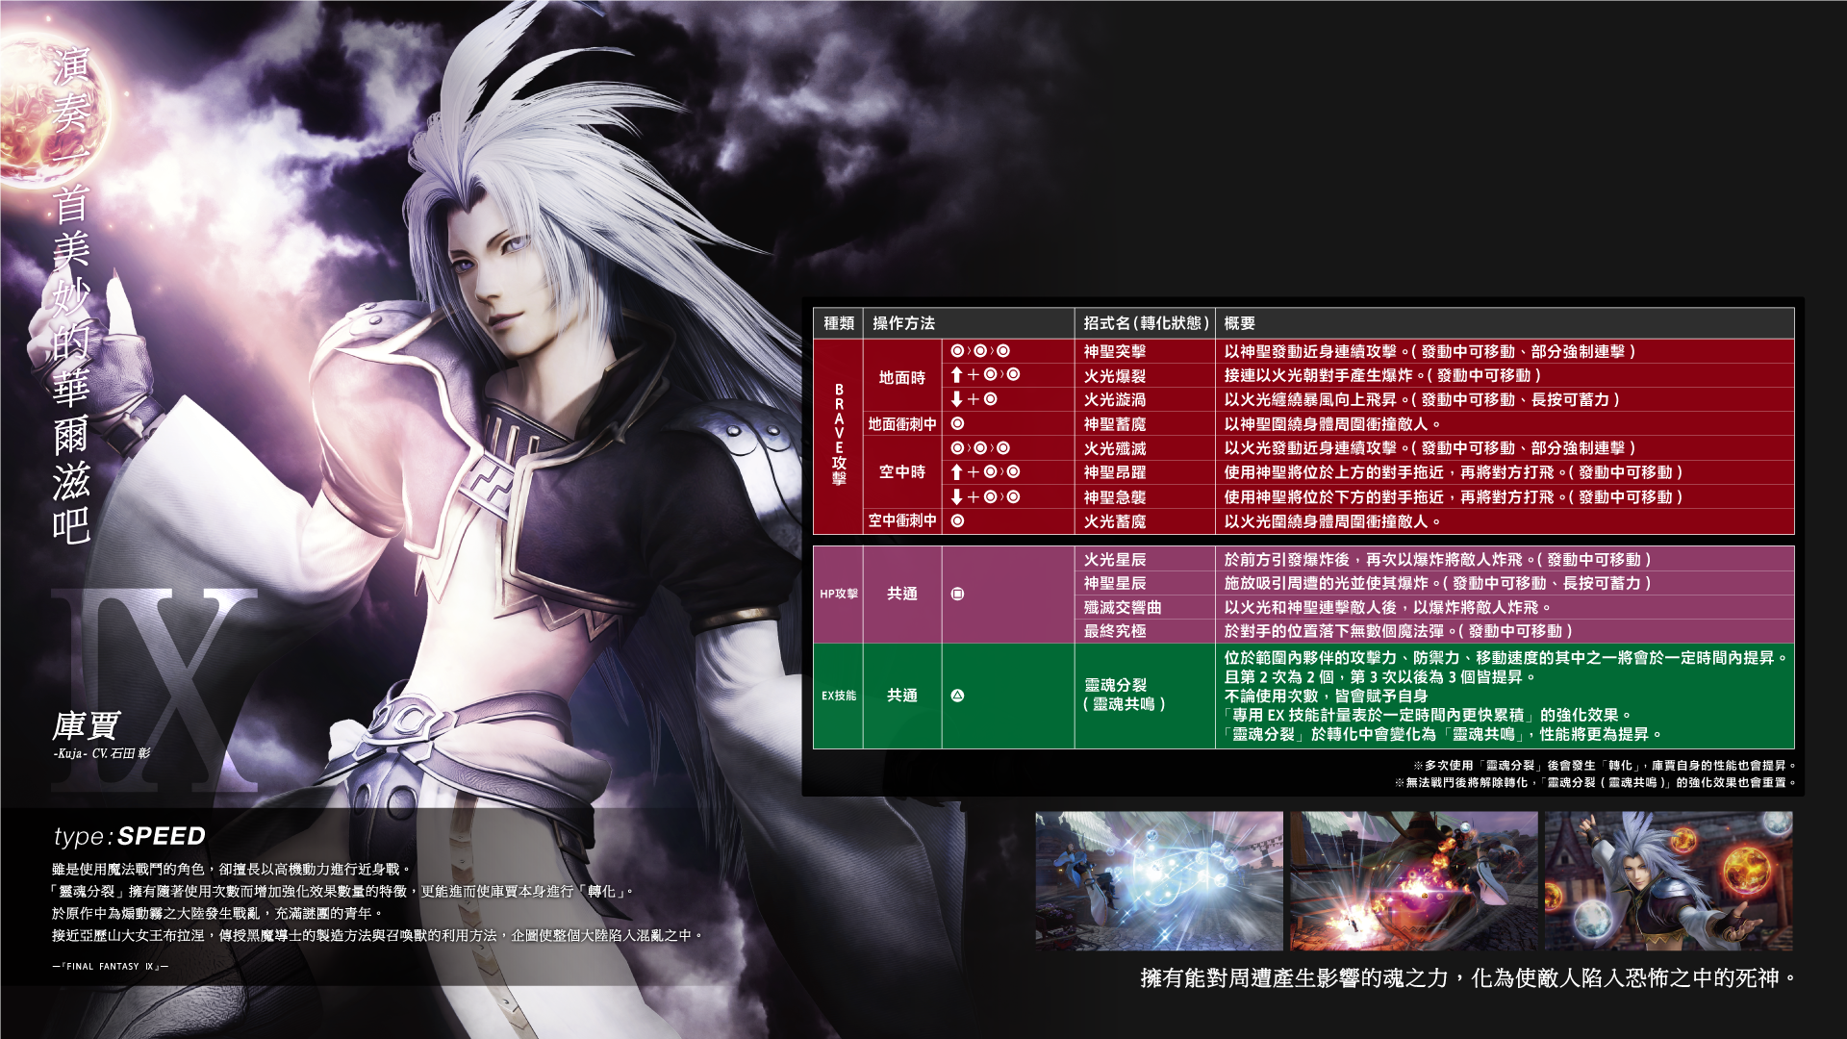Click the profile line starting 接近亞歷山大女王布拉涅
The image size is (1847, 1039).
click(378, 935)
